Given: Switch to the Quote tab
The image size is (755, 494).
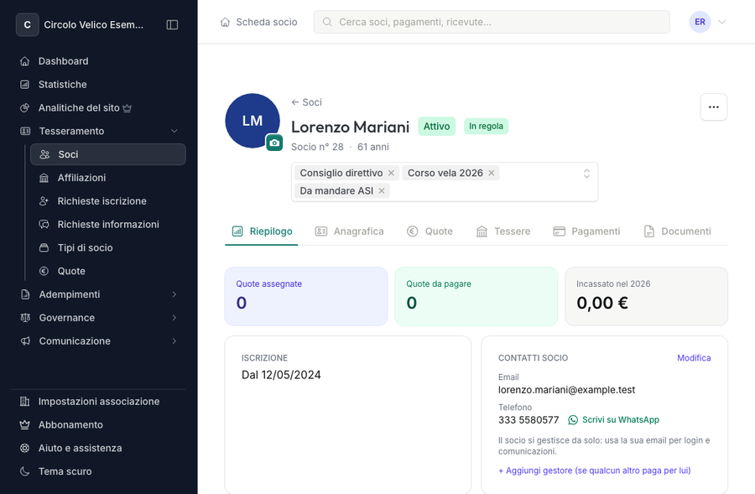Looking at the screenshot, I should (430, 231).
